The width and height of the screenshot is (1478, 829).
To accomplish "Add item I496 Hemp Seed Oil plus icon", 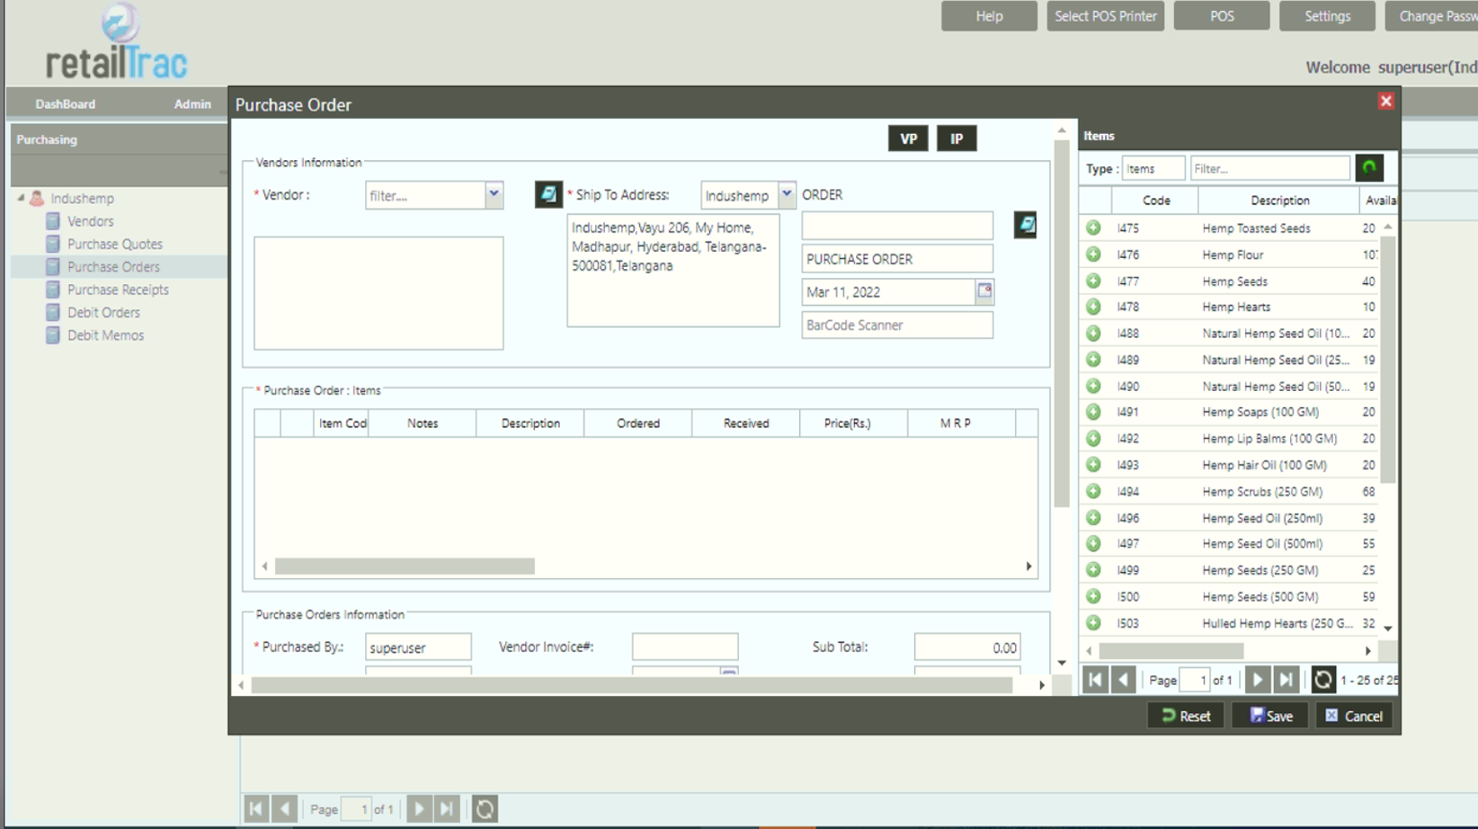I will point(1093,518).
